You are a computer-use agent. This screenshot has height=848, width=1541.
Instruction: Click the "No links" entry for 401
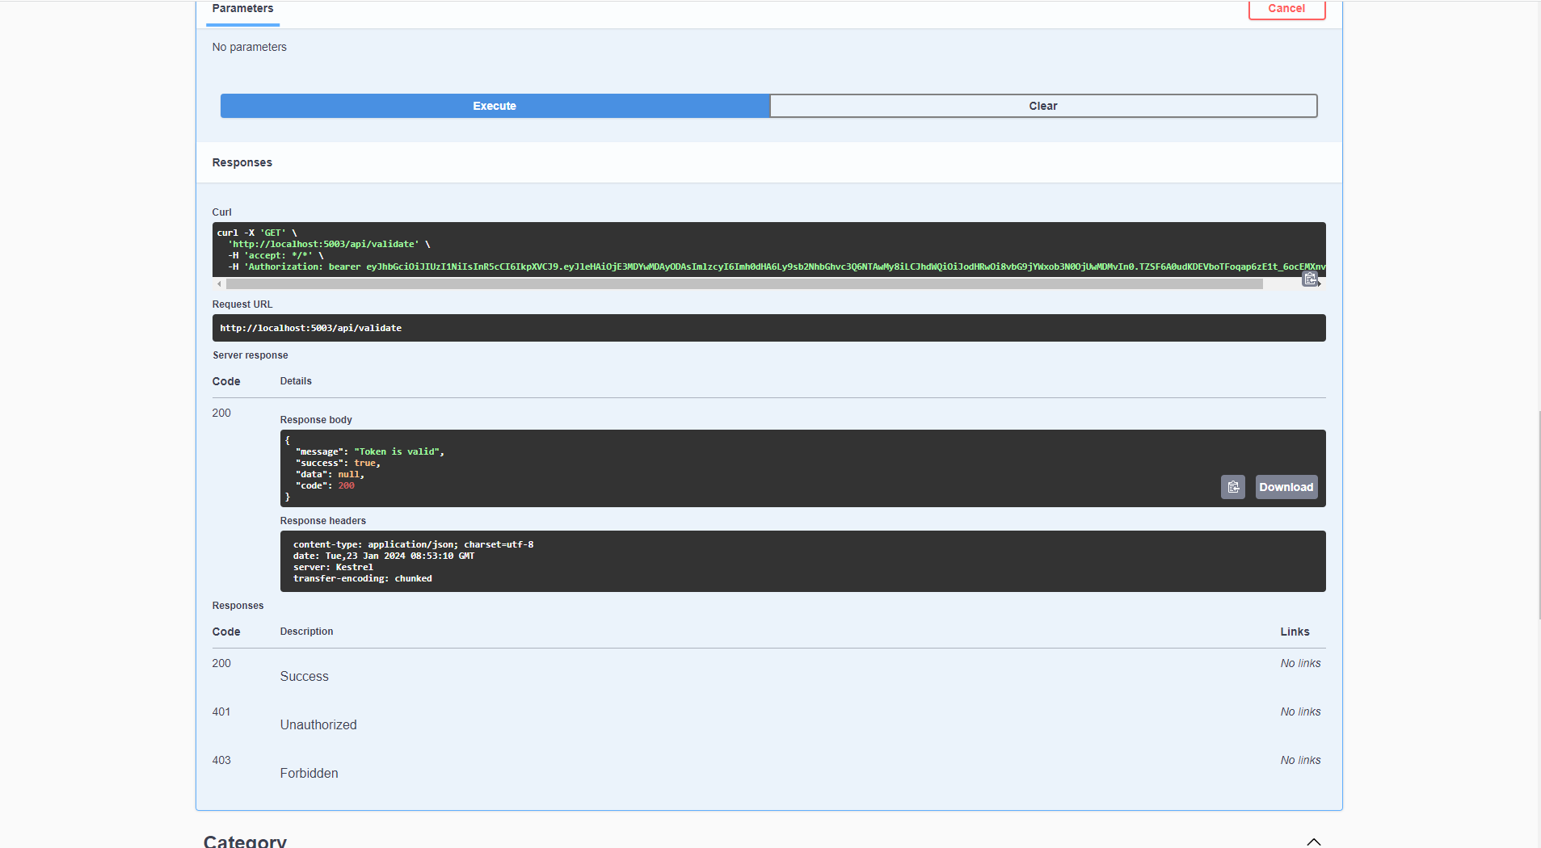pyautogui.click(x=1300, y=712)
